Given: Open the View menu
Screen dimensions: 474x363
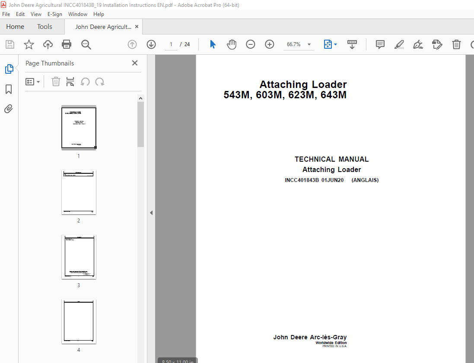Looking at the screenshot, I should pos(36,14).
